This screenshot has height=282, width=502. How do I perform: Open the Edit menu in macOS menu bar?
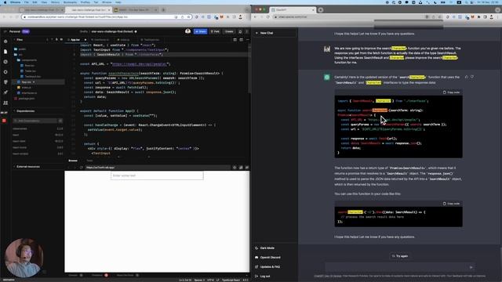coord(35,2)
